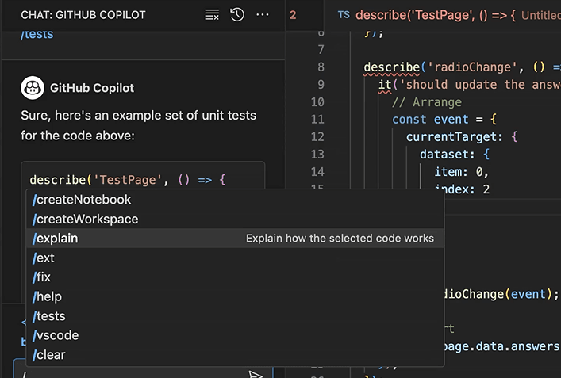This screenshot has width=561, height=378.
Task: Click the CHAT: GITHUB COPILOT panel title
Action: [83, 15]
